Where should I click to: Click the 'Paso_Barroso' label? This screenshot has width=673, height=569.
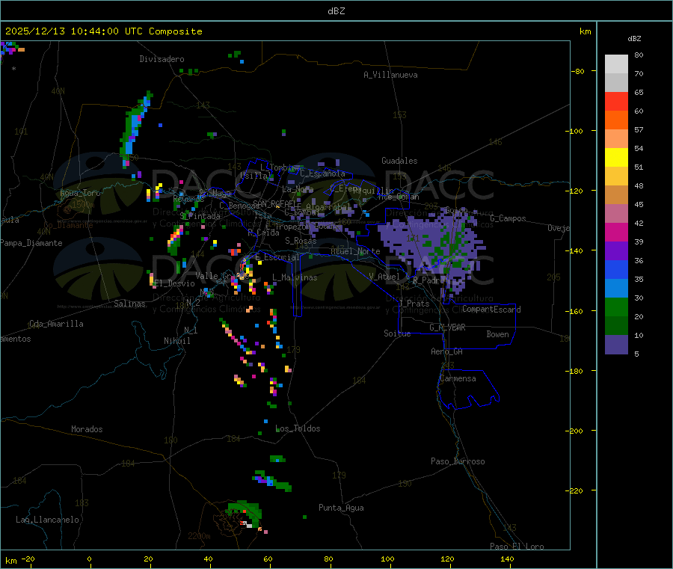tap(458, 461)
